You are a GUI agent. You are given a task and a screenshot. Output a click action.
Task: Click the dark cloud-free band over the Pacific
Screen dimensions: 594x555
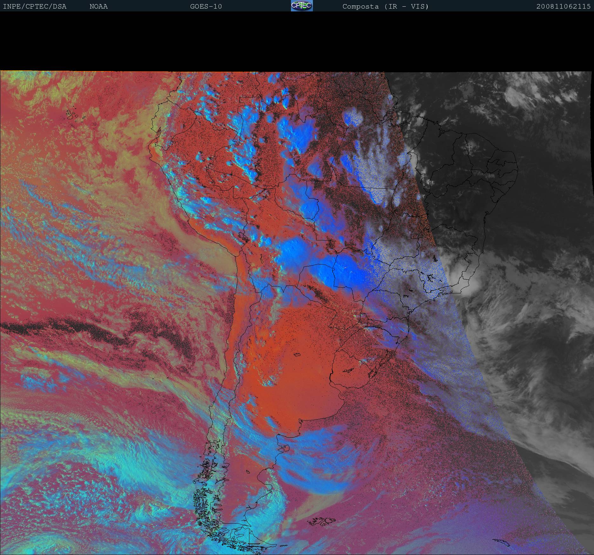[x=95, y=333]
